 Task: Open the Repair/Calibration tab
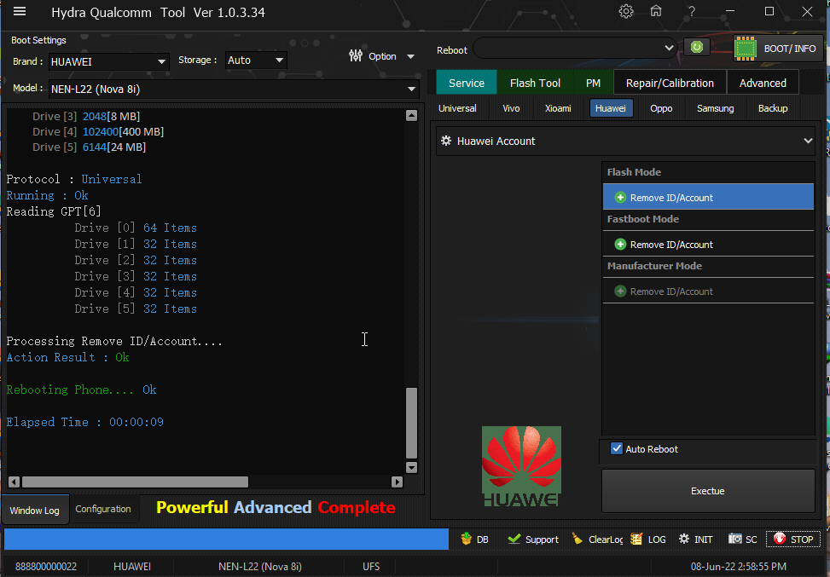[x=670, y=83]
